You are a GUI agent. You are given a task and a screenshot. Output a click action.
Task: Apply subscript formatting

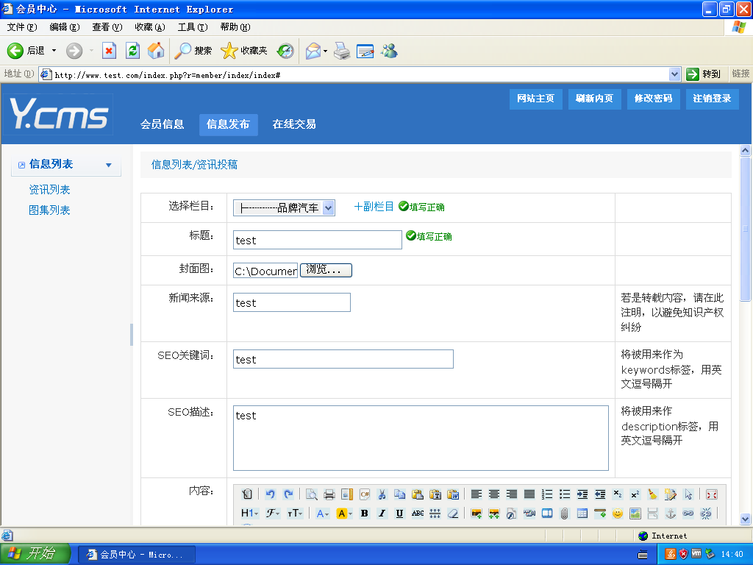(x=618, y=494)
